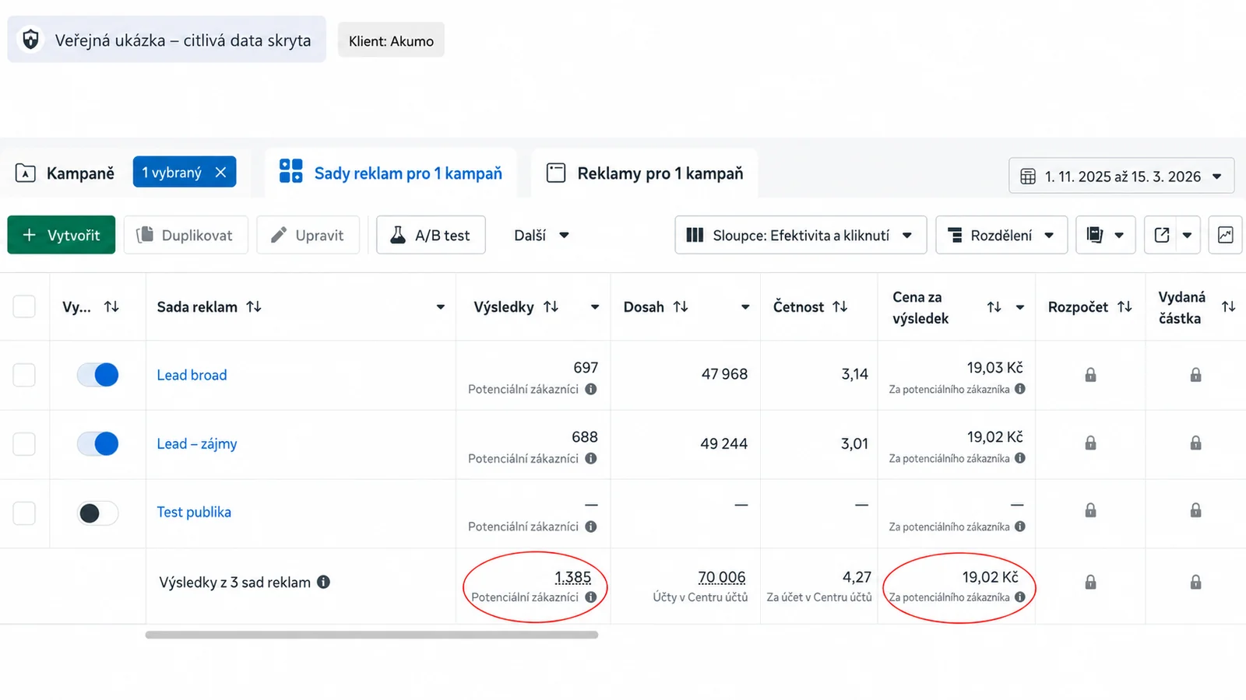This screenshot has width=1246, height=700.
Task: Click info icon in Lead broad results cell
Action: click(x=591, y=389)
